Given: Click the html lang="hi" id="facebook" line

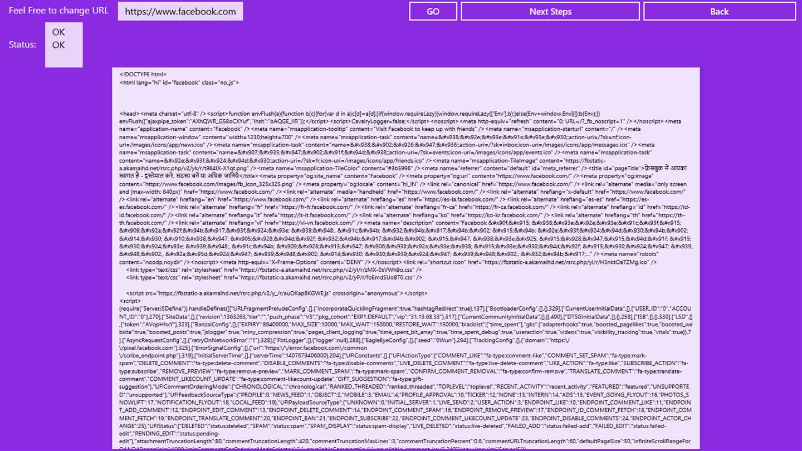Looking at the screenshot, I should coord(179,82).
